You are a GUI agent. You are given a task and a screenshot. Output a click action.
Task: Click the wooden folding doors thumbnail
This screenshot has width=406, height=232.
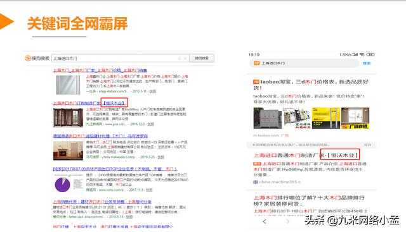point(68,118)
